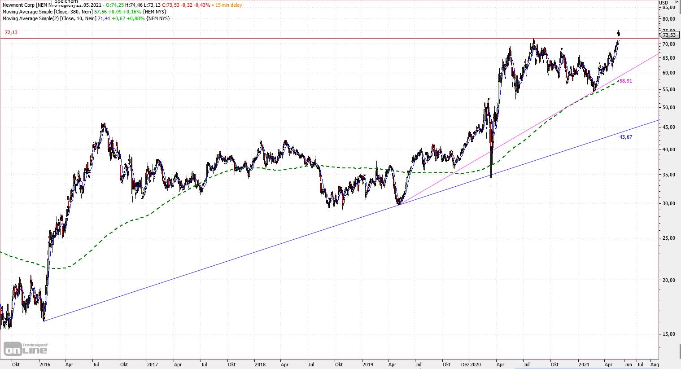Click the current price tag 73,53

[669, 35]
